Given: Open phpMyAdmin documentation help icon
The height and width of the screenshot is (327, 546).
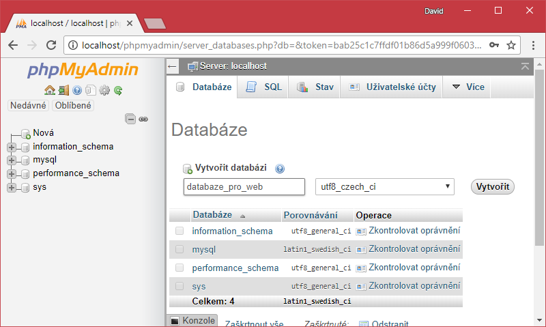Looking at the screenshot, I should click(x=77, y=91).
